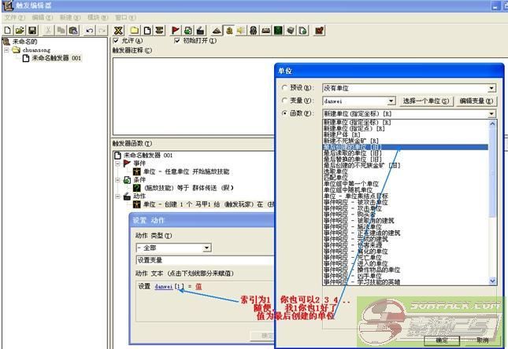
Task: Select the 预设 radio button
Action: pyautogui.click(x=285, y=88)
